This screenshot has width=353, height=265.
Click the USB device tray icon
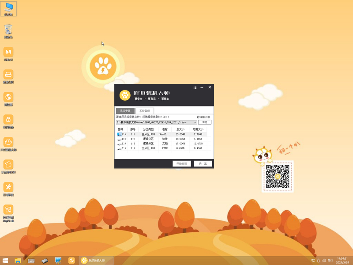click(319, 261)
